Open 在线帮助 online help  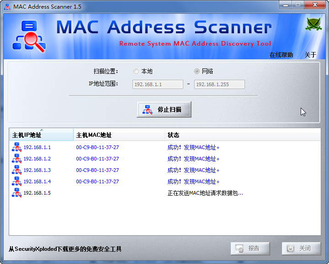pyautogui.click(x=281, y=55)
